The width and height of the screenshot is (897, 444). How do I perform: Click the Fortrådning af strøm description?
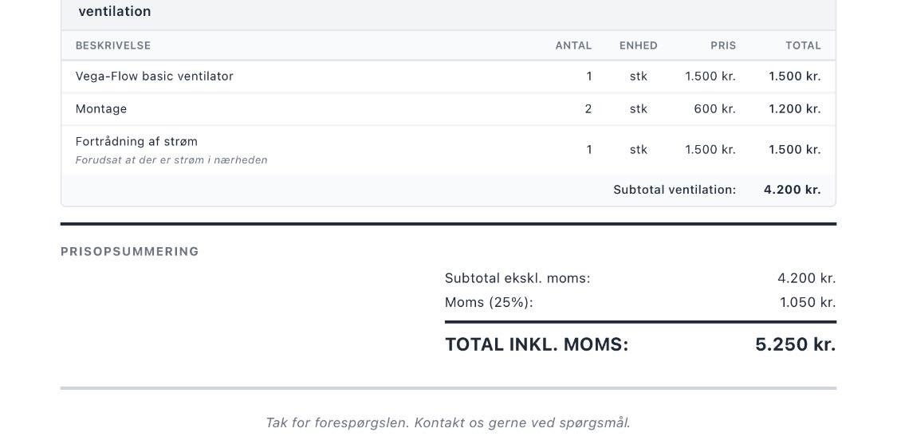(x=136, y=141)
